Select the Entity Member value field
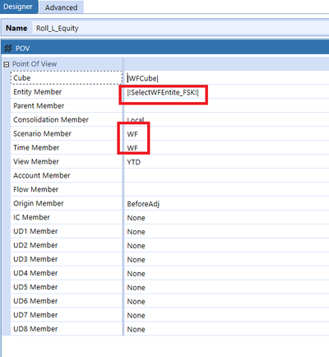Image resolution: width=329 pixels, height=357 pixels. (226, 92)
